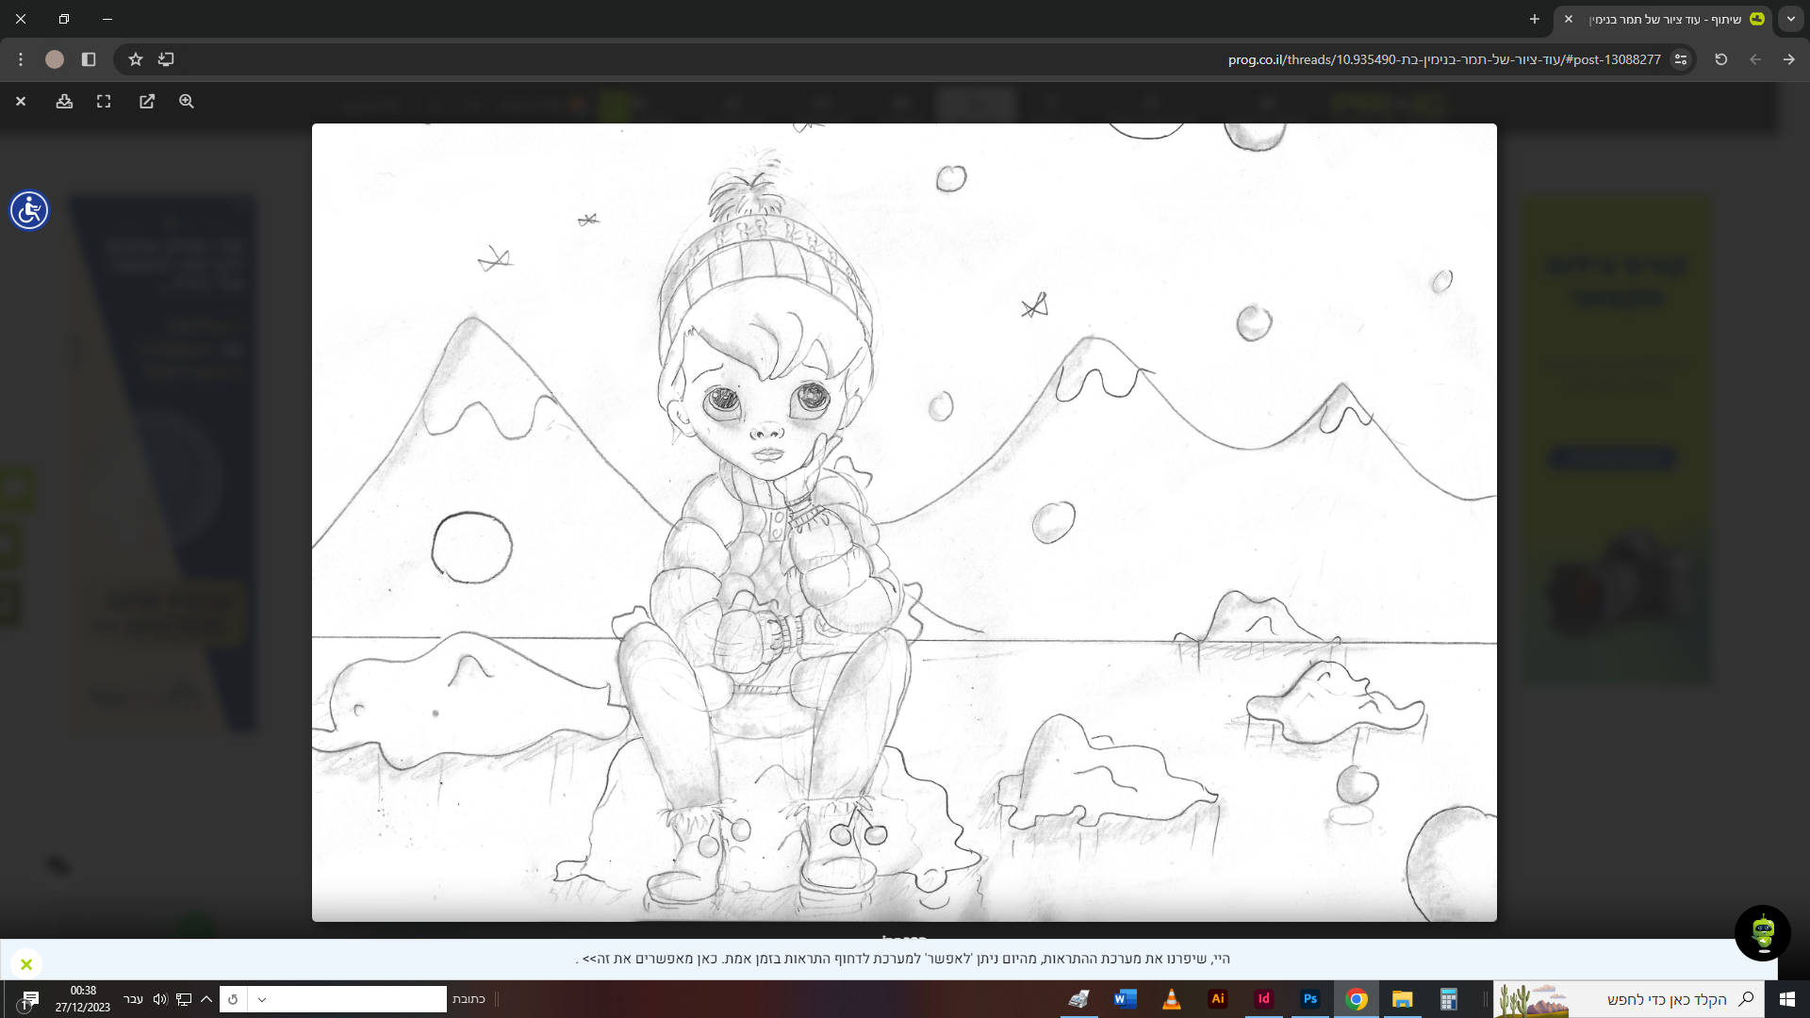Reload the current page
Viewport: 1810px width, 1018px height.
click(x=1721, y=59)
